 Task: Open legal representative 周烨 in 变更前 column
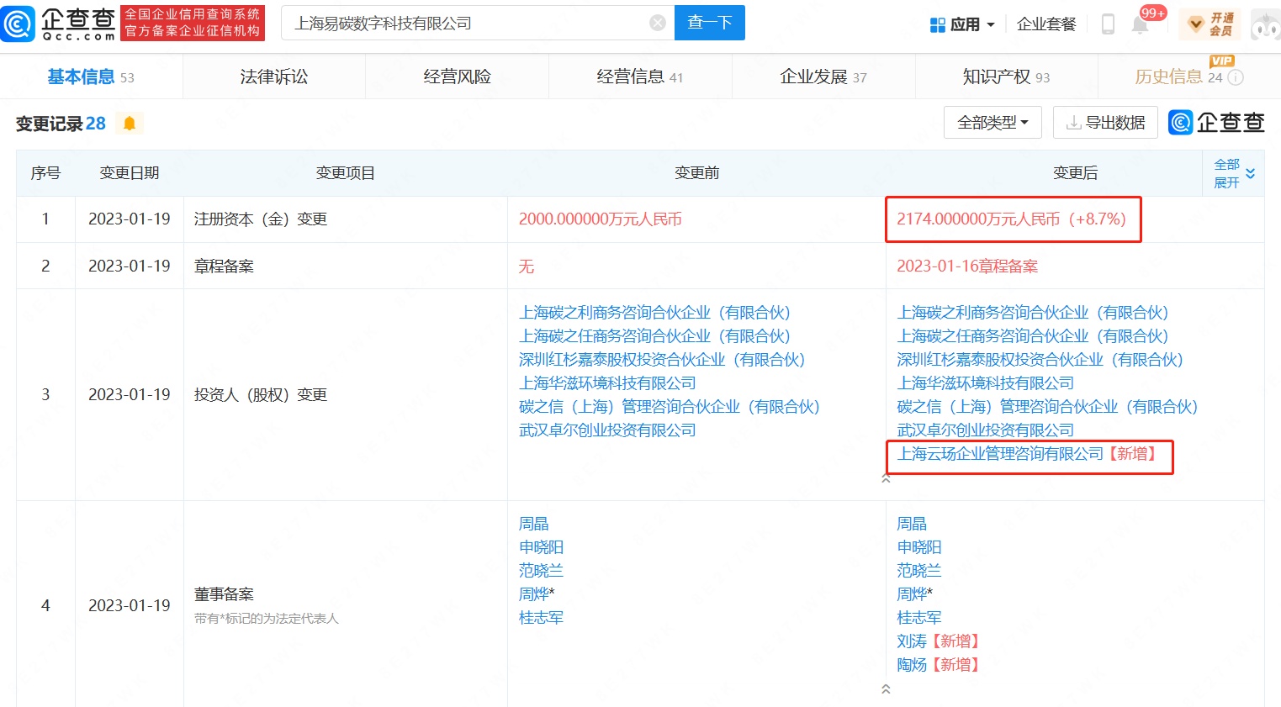534,594
